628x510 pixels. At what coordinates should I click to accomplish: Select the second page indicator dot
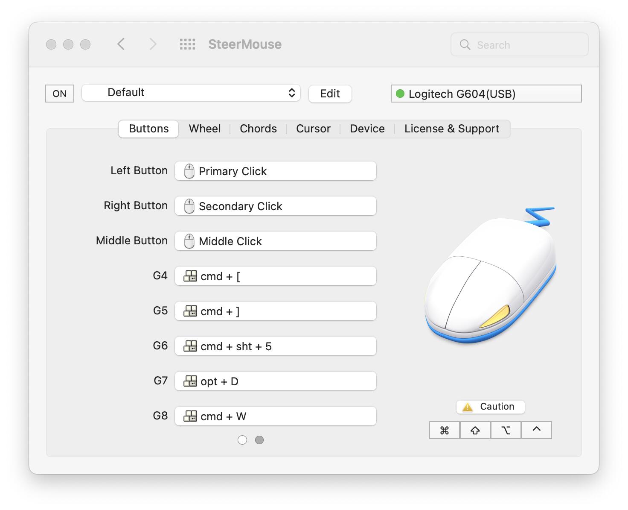pos(259,440)
